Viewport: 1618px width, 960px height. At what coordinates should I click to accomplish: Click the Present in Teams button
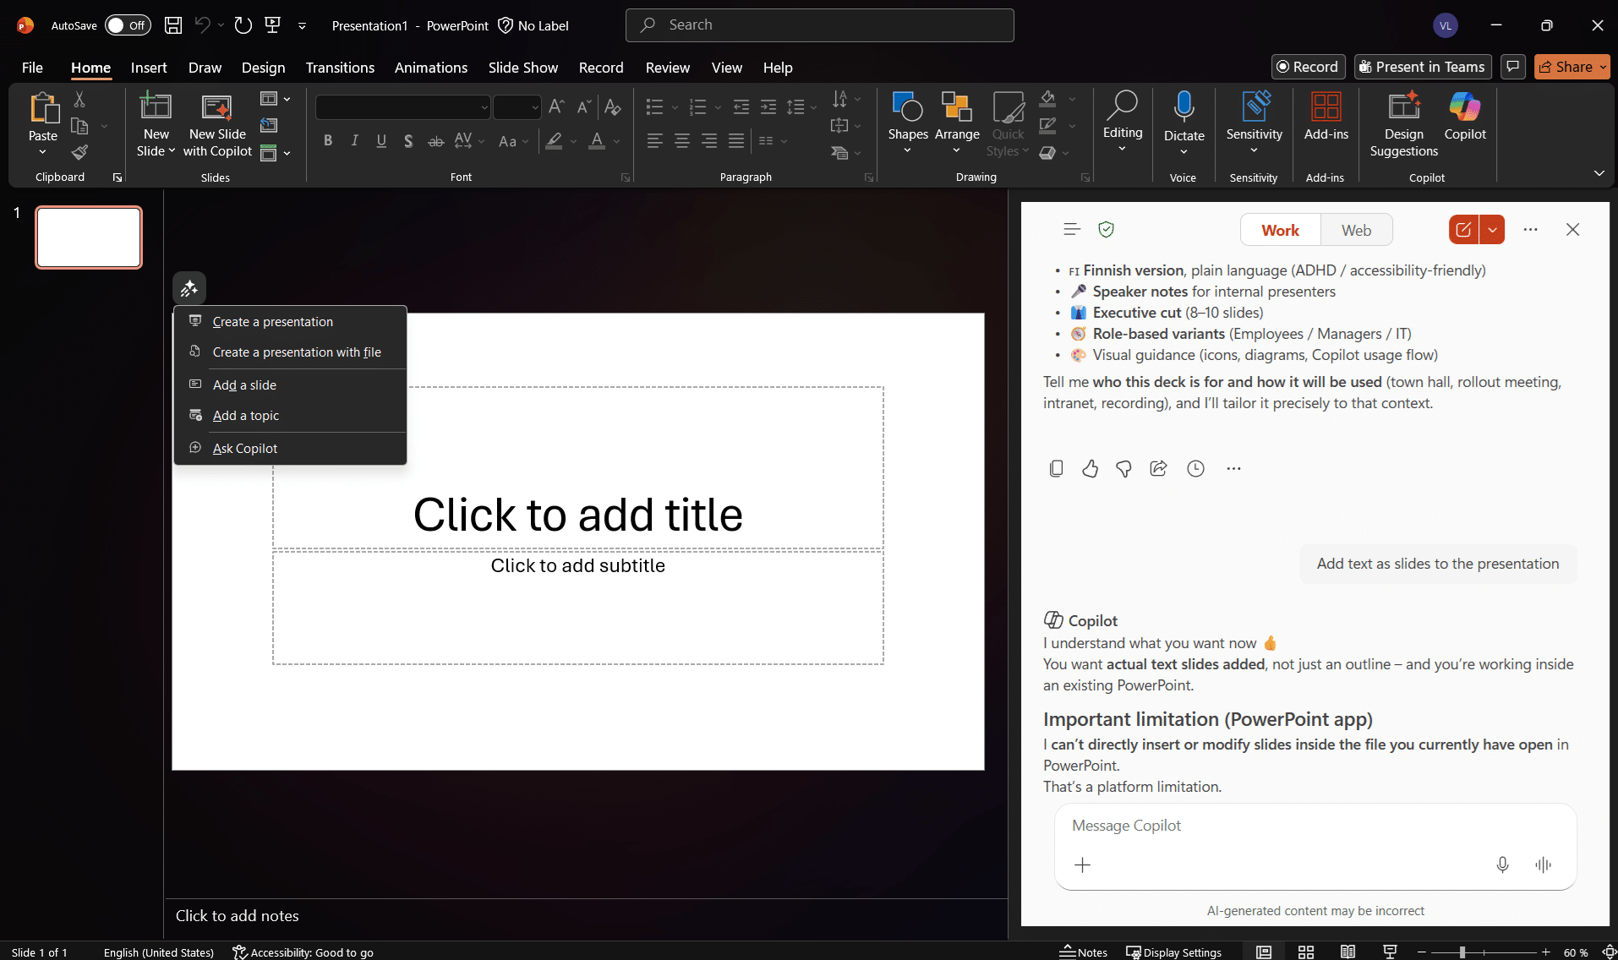pos(1422,67)
